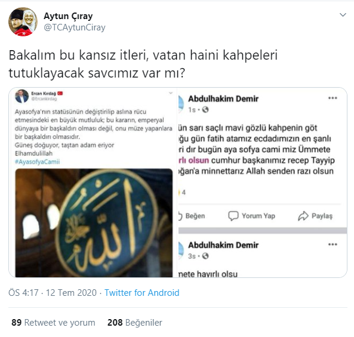Open the #AyasofyaCamii hashtag
354x337 pixels.
[x=37, y=162]
